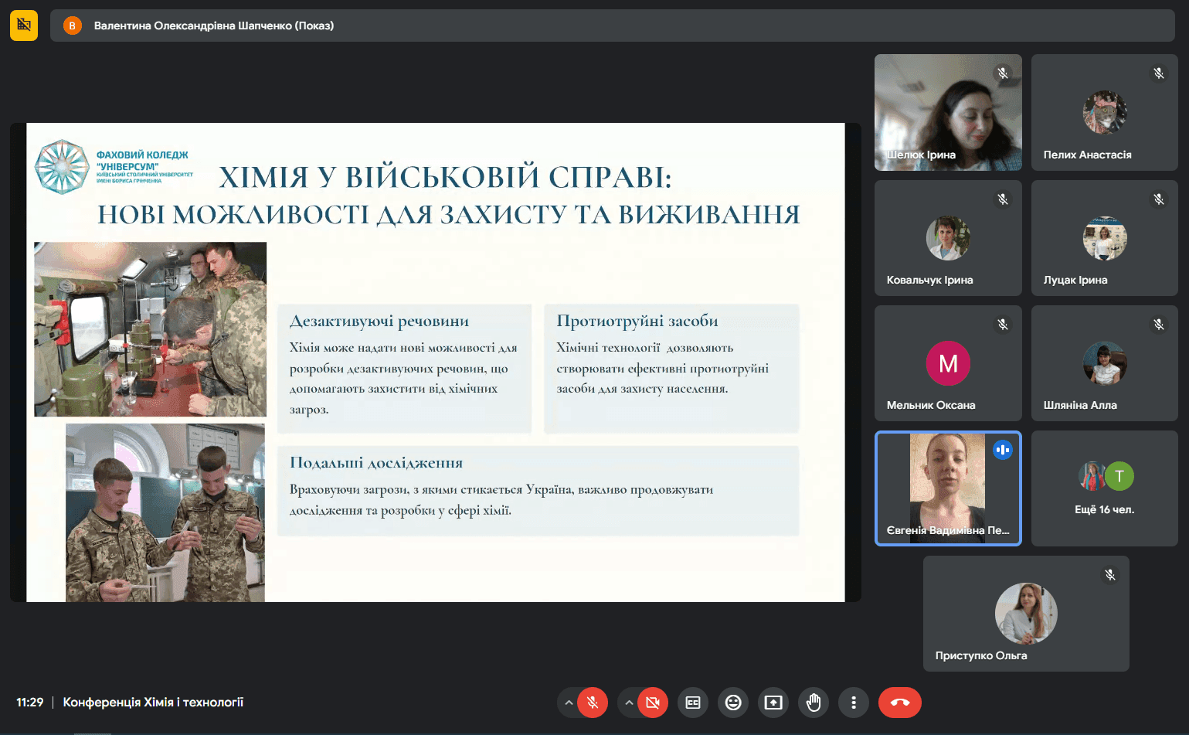Click the slide heading Протиотруйні засоби
This screenshot has height=735, width=1189.
637,321
